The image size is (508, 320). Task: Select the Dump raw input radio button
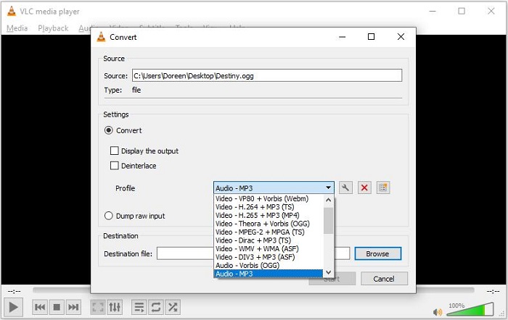pos(109,216)
